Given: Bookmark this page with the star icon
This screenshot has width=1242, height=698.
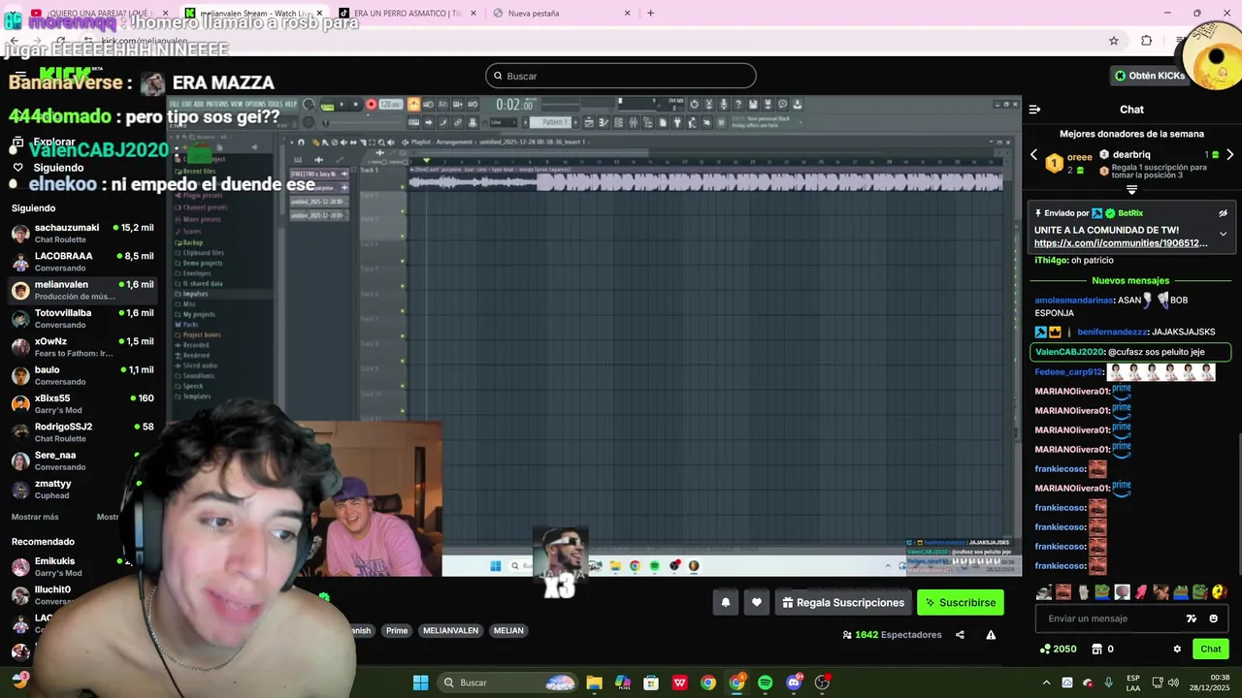Looking at the screenshot, I should coord(1114,41).
